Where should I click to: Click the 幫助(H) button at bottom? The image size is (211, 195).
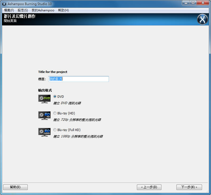(x=15, y=187)
